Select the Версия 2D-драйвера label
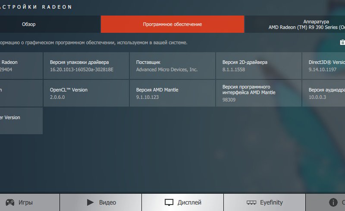Viewport: 345px width, 211px height. [245, 62]
